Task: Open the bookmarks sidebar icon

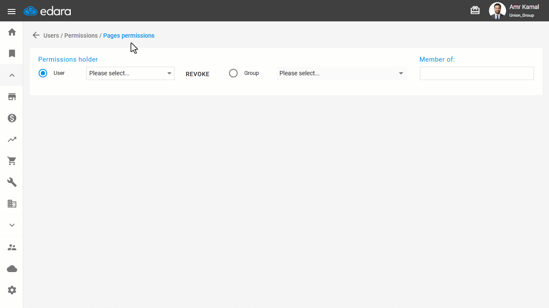Action: (x=12, y=53)
